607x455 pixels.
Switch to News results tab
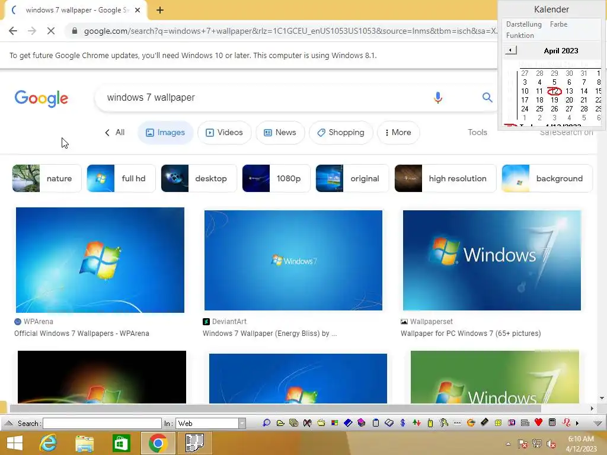point(280,132)
